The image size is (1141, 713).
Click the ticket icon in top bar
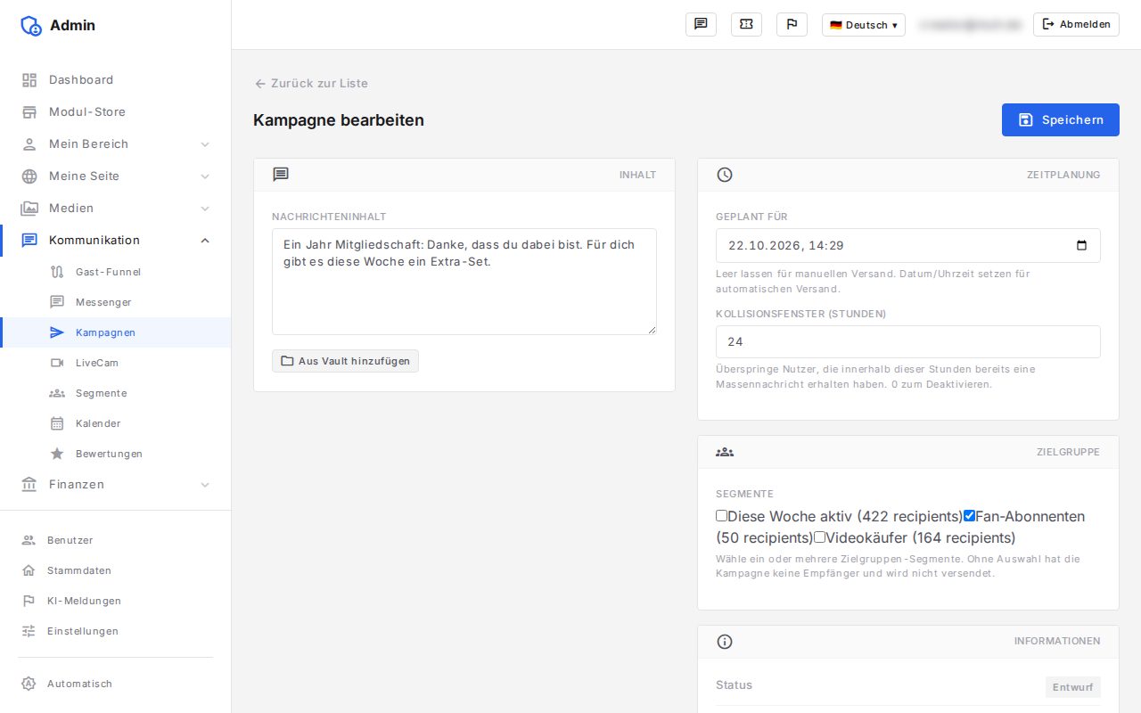tap(746, 24)
